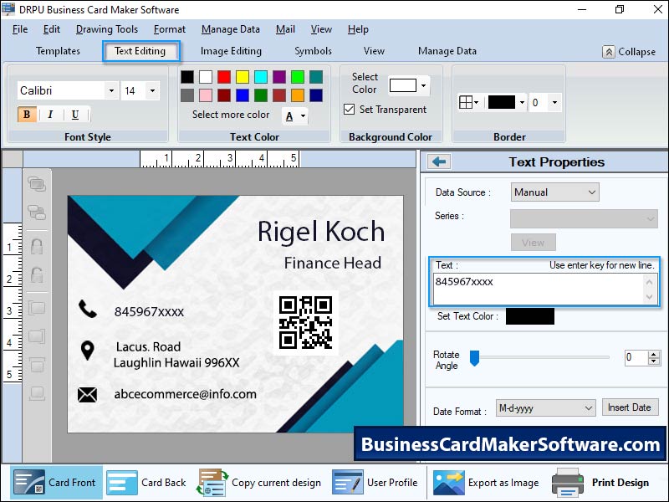Toggle Italic formatting button
This screenshot has height=502, width=669.
pos(50,115)
